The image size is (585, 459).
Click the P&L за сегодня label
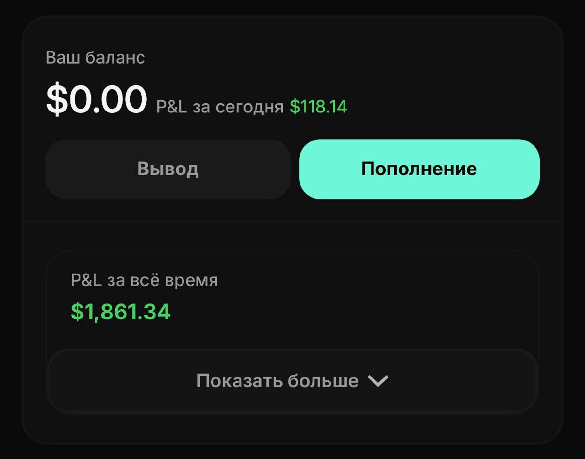220,107
